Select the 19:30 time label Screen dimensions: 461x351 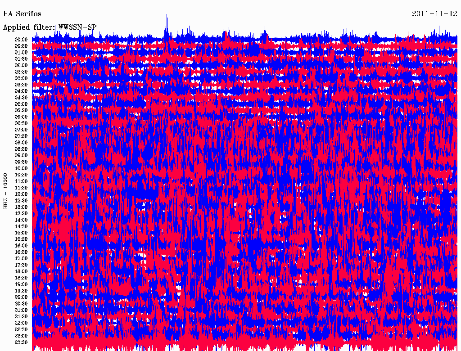coord(21,291)
